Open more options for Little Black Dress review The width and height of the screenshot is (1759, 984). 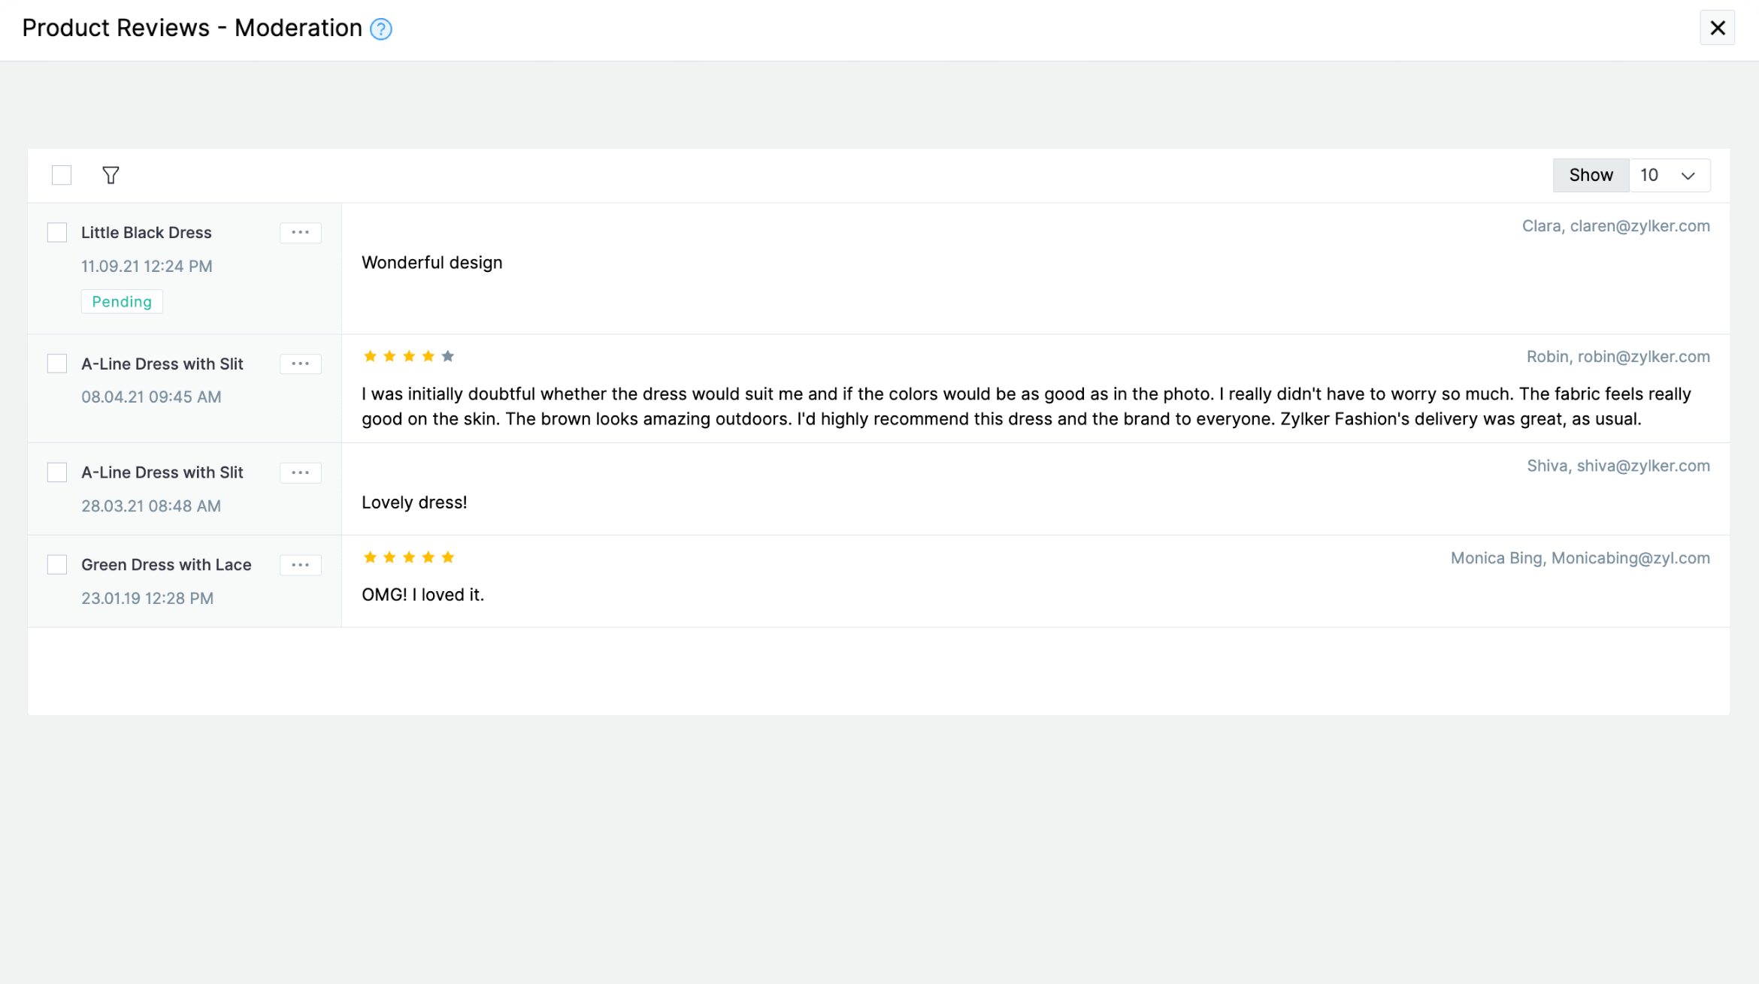pyautogui.click(x=300, y=233)
